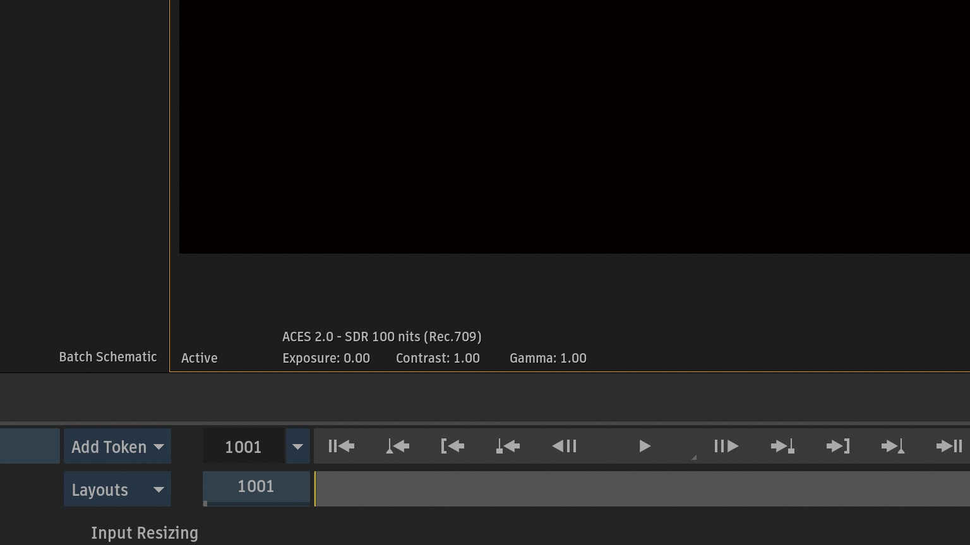Open the Add Token dropdown
Viewport: 970px width, 545px height.
point(117,447)
